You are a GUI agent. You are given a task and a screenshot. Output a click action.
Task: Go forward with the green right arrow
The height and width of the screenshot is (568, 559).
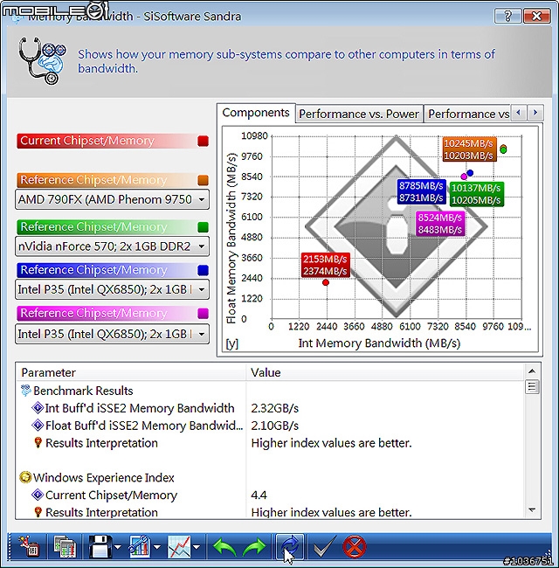coord(254,547)
